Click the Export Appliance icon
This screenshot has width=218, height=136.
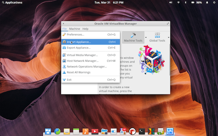pyautogui.click(x=64, y=48)
